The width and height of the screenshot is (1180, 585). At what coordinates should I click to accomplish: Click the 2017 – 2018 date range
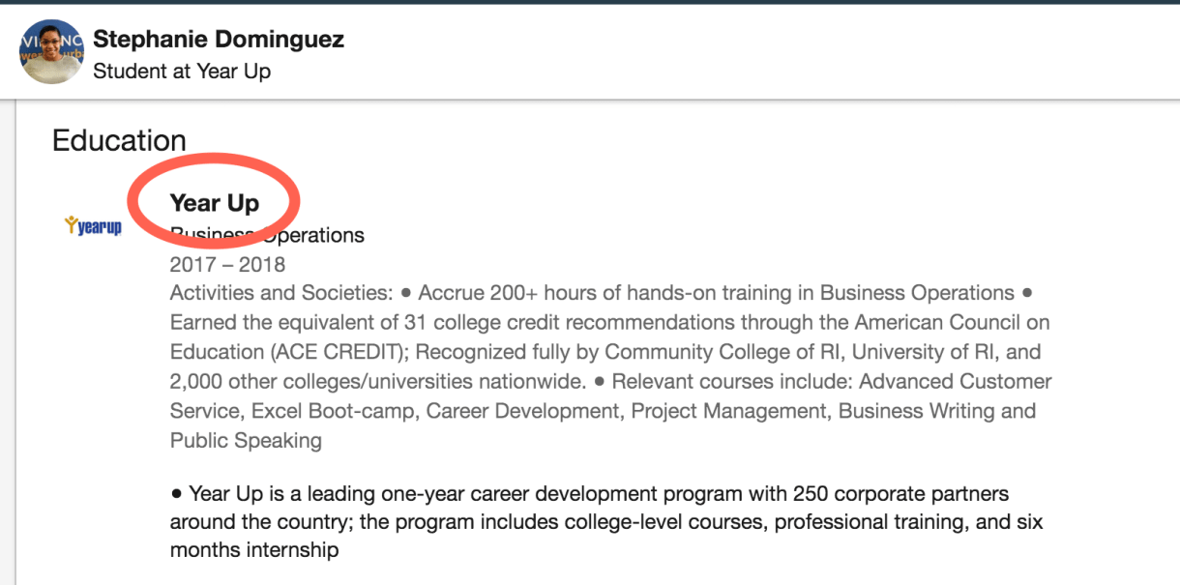(227, 264)
